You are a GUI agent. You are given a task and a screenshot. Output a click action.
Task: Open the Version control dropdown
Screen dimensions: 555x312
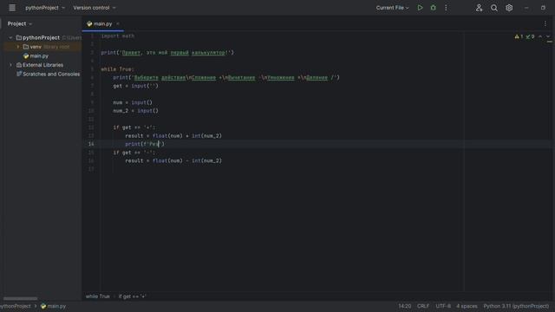point(95,8)
